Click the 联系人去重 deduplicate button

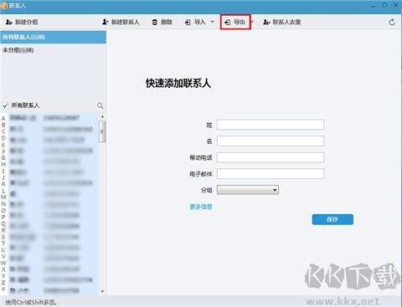[282, 22]
